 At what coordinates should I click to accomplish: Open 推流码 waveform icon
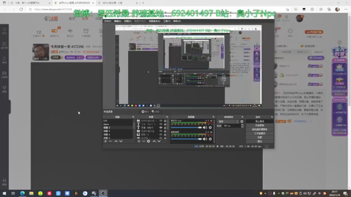point(70,32)
